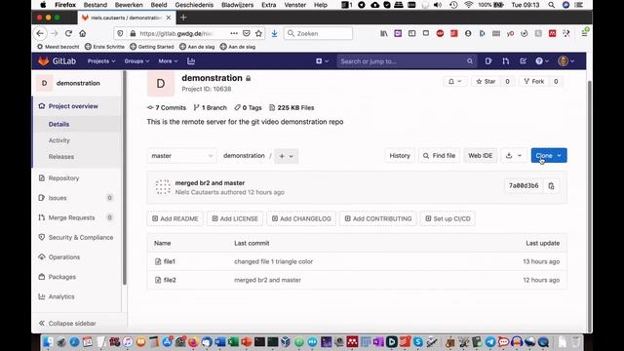Image resolution: width=624 pixels, height=351 pixels.
Task: Select Releases in the sidebar
Action: pyautogui.click(x=61, y=157)
